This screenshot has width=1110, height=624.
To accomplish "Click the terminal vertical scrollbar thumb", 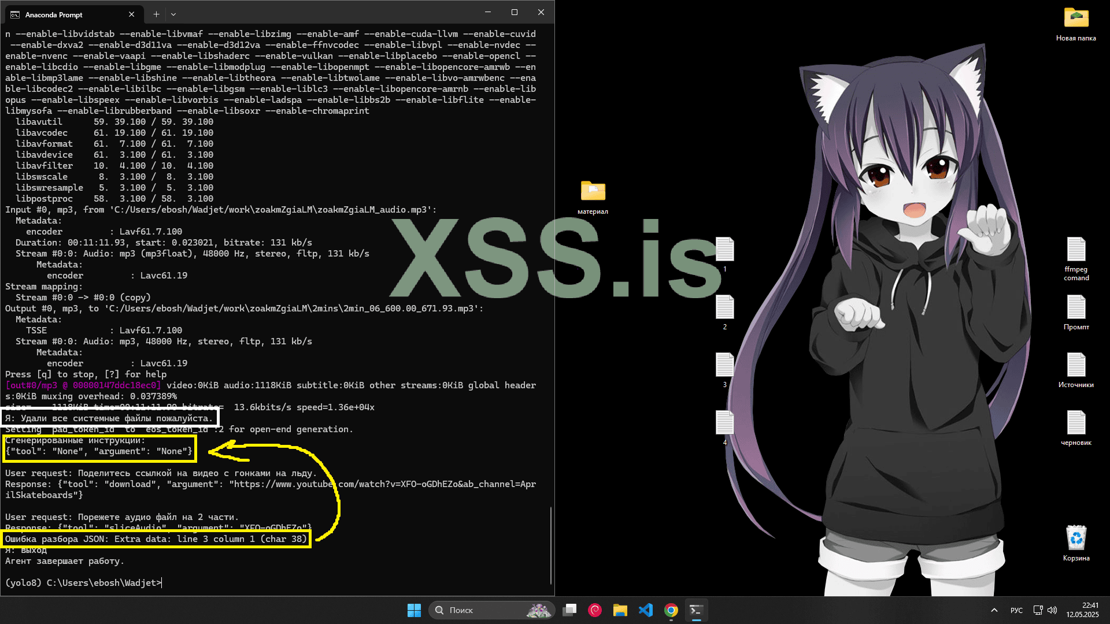I will pyautogui.click(x=551, y=546).
